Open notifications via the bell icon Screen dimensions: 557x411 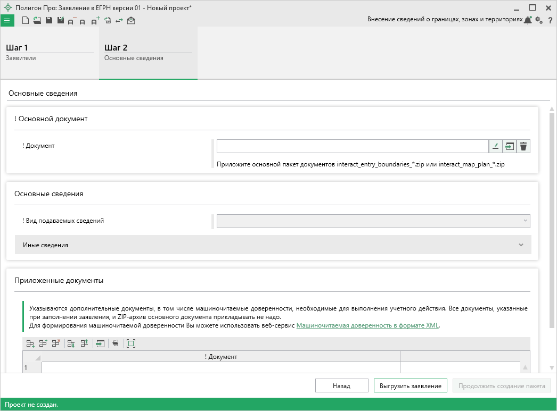[x=528, y=20]
